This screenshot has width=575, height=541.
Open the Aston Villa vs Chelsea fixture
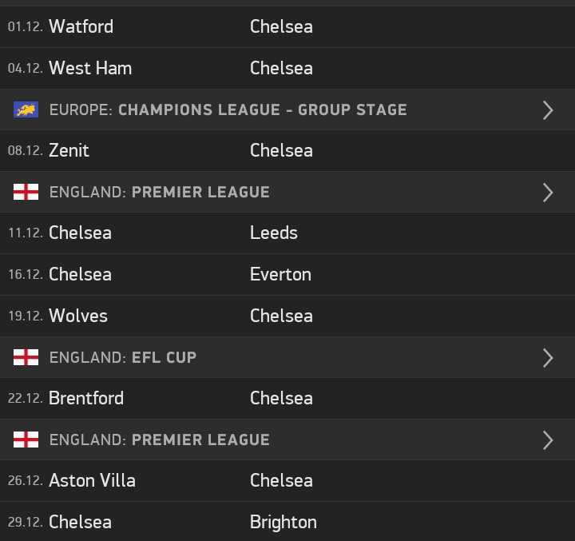pyautogui.click(x=287, y=480)
